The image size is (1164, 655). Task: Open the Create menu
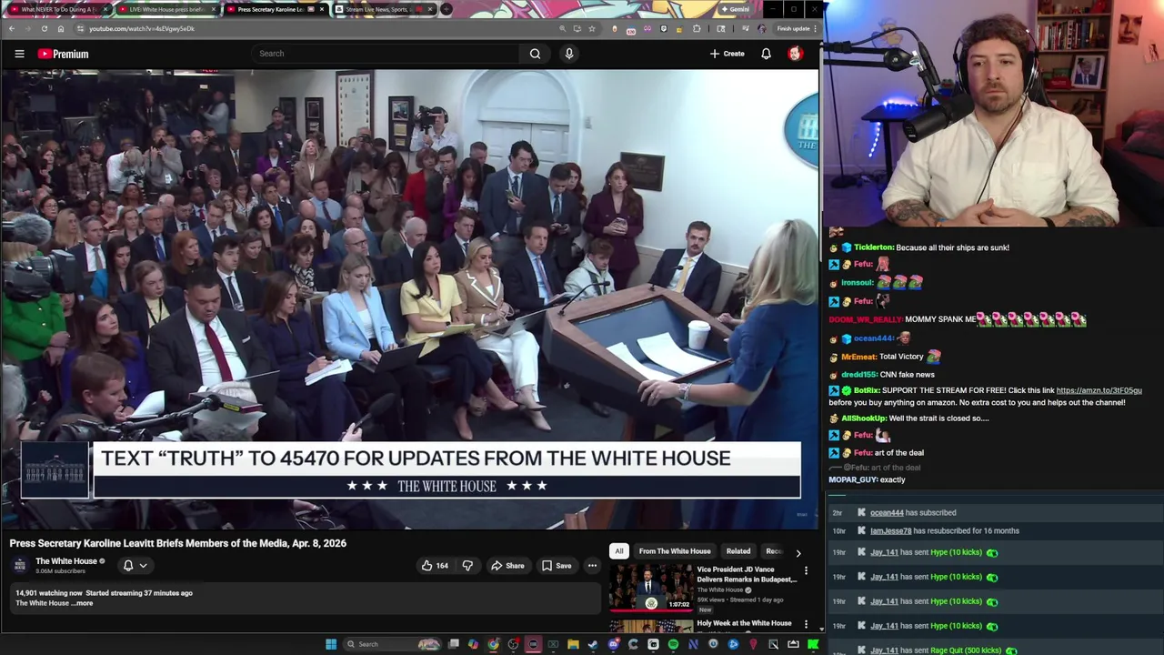click(x=727, y=54)
